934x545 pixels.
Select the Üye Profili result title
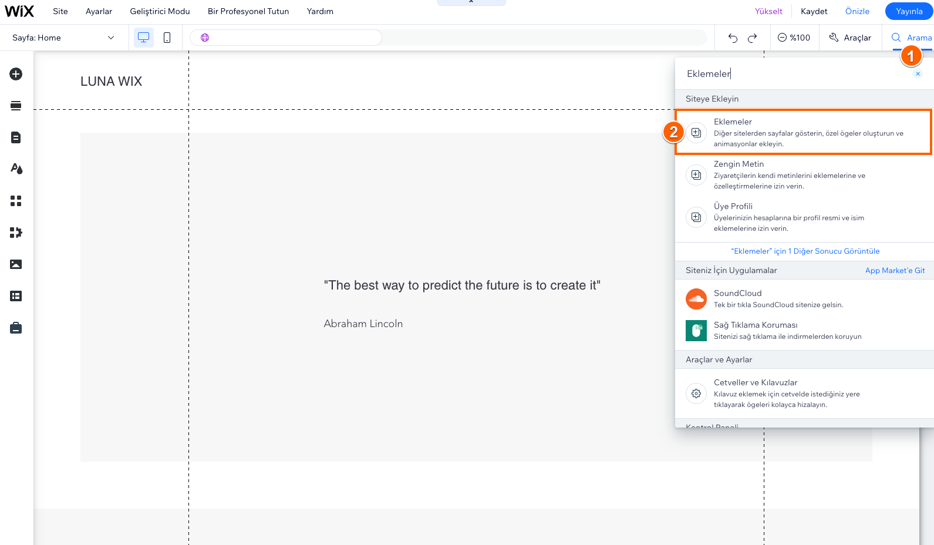733,206
